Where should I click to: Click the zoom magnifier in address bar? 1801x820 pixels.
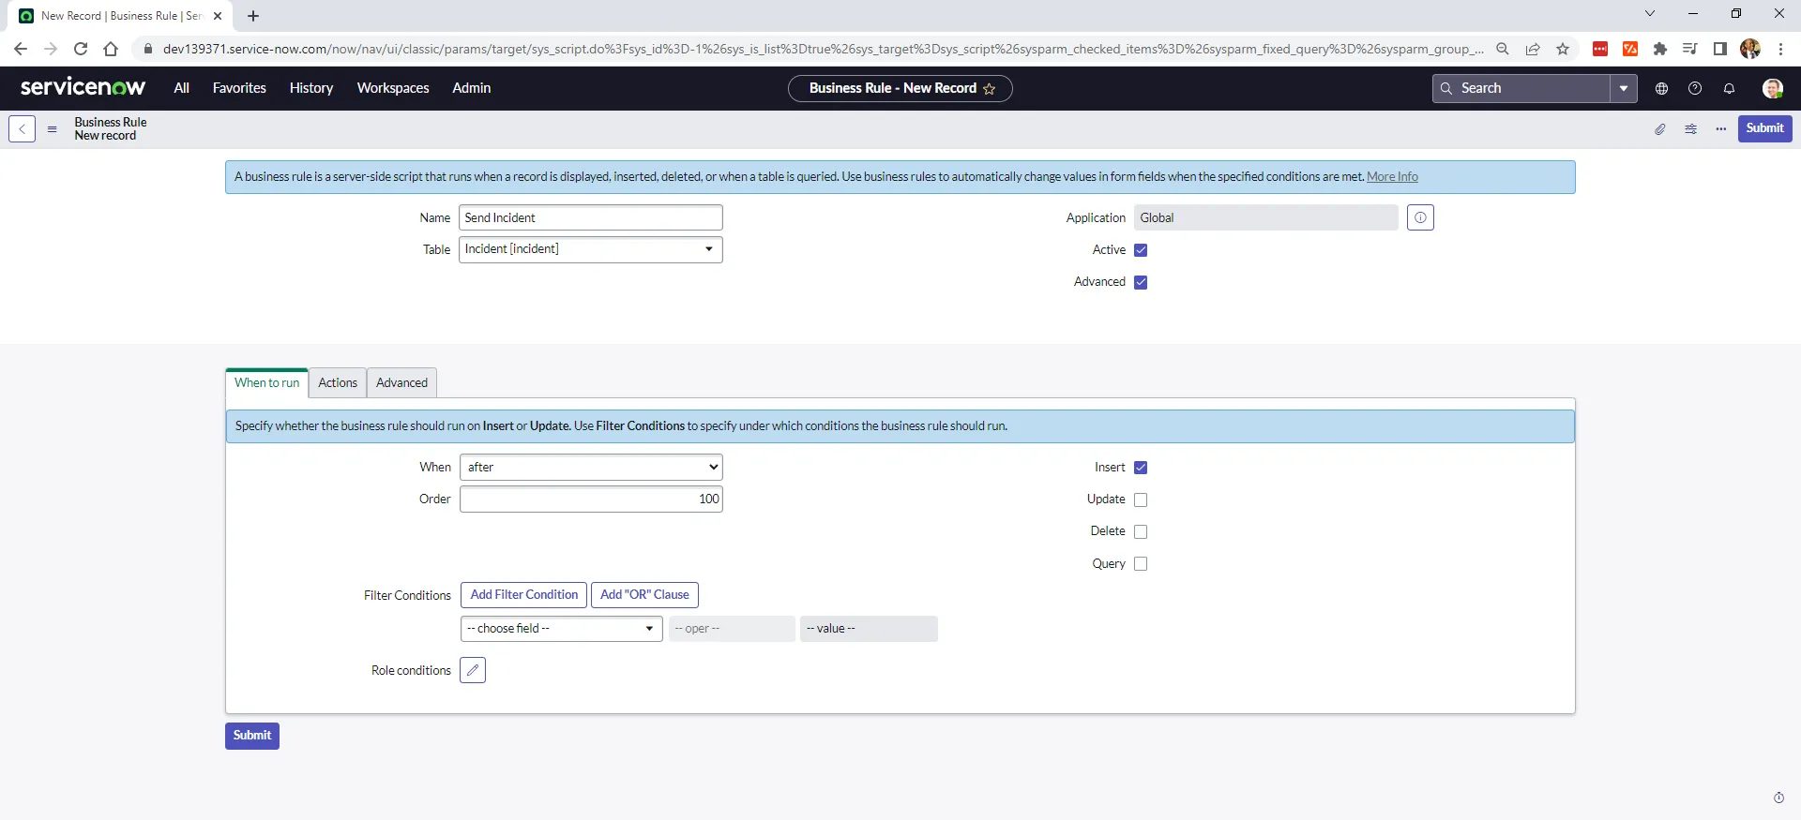coord(1503,49)
